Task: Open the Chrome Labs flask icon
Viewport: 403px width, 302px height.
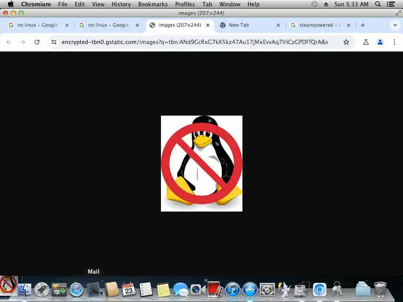Action: [x=366, y=42]
